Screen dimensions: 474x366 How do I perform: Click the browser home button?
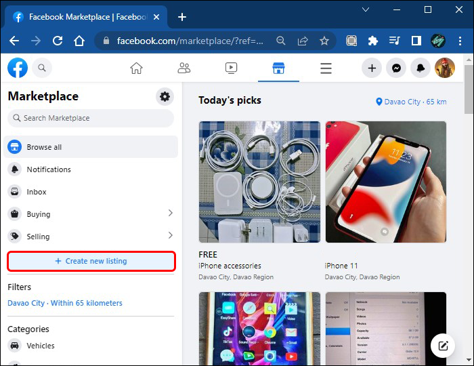79,41
